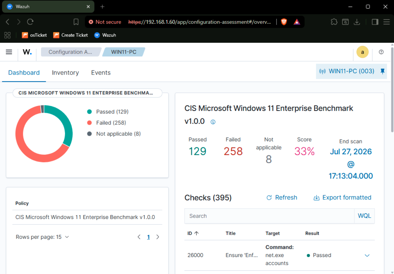Unpin the WIN11-PC agent with pin icon
The width and height of the screenshot is (394, 274).
[x=382, y=71]
